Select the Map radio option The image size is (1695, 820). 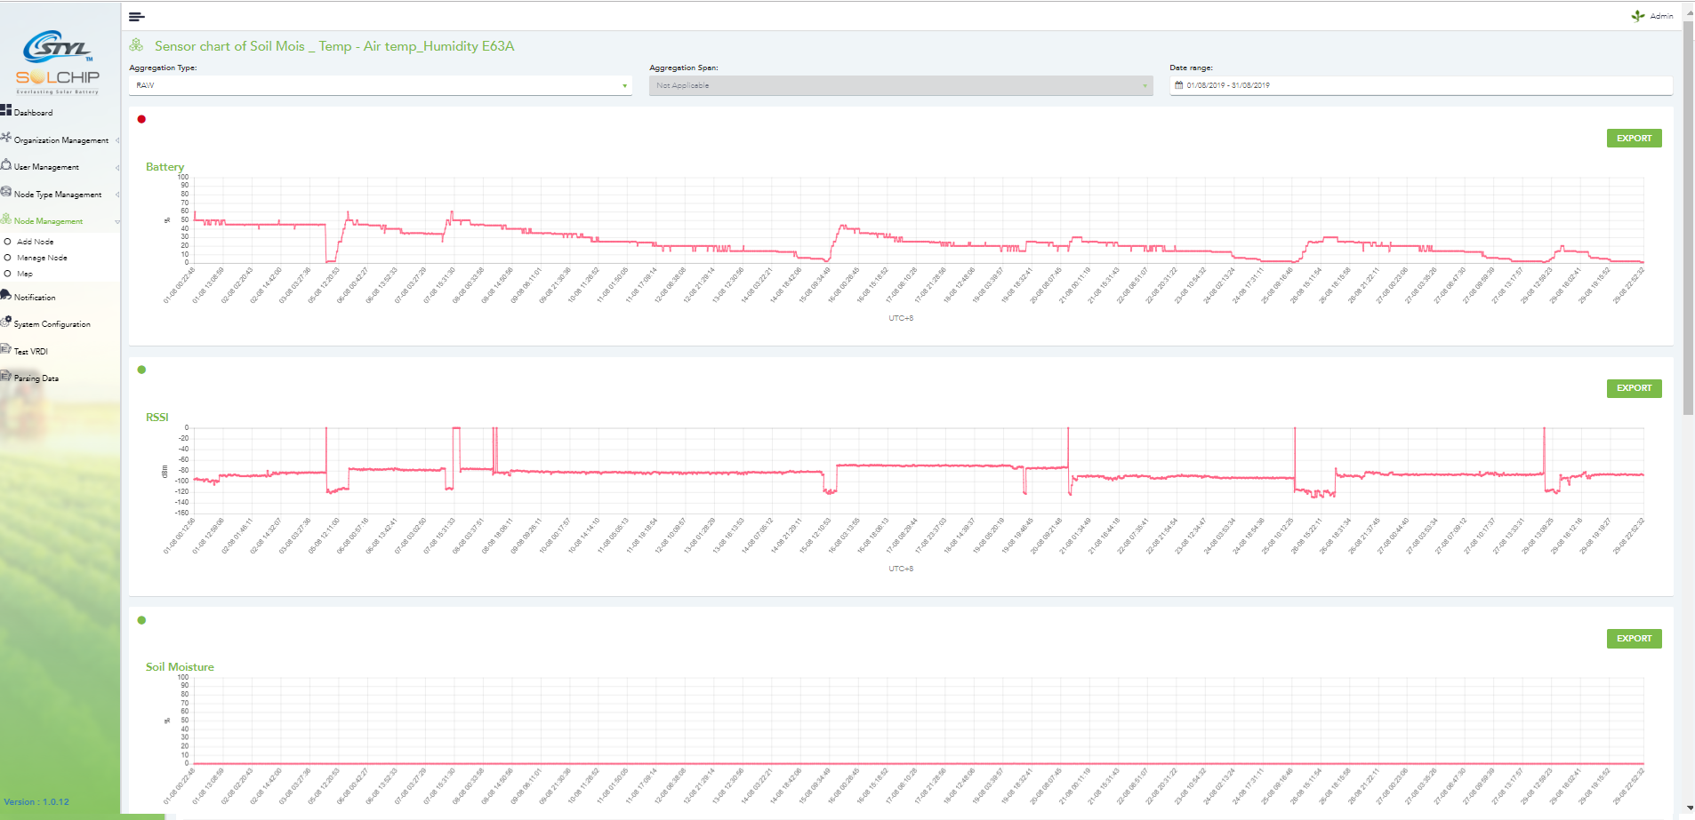click(8, 274)
